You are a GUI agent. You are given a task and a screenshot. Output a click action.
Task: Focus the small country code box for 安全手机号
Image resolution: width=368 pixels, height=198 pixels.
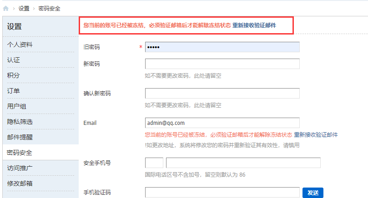pyautogui.click(x=154, y=163)
